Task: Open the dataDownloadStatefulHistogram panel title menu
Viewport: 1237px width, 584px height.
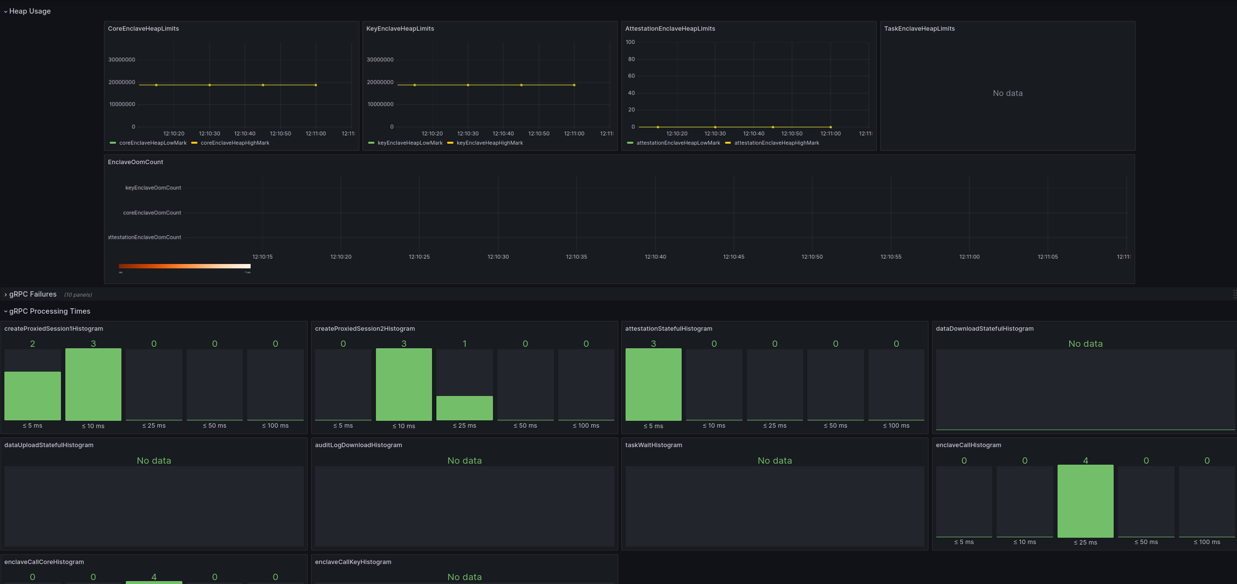Action: pos(984,329)
